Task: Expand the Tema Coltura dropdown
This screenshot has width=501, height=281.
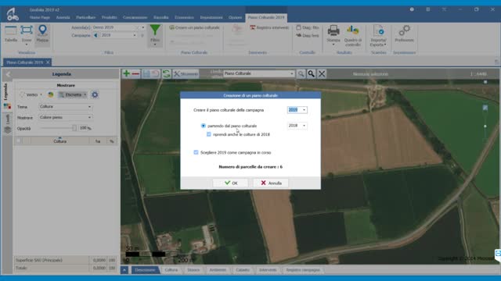Action: [66, 107]
